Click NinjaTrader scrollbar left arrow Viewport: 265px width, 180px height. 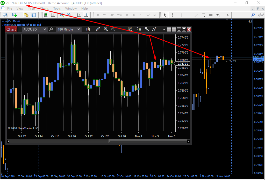(8, 141)
